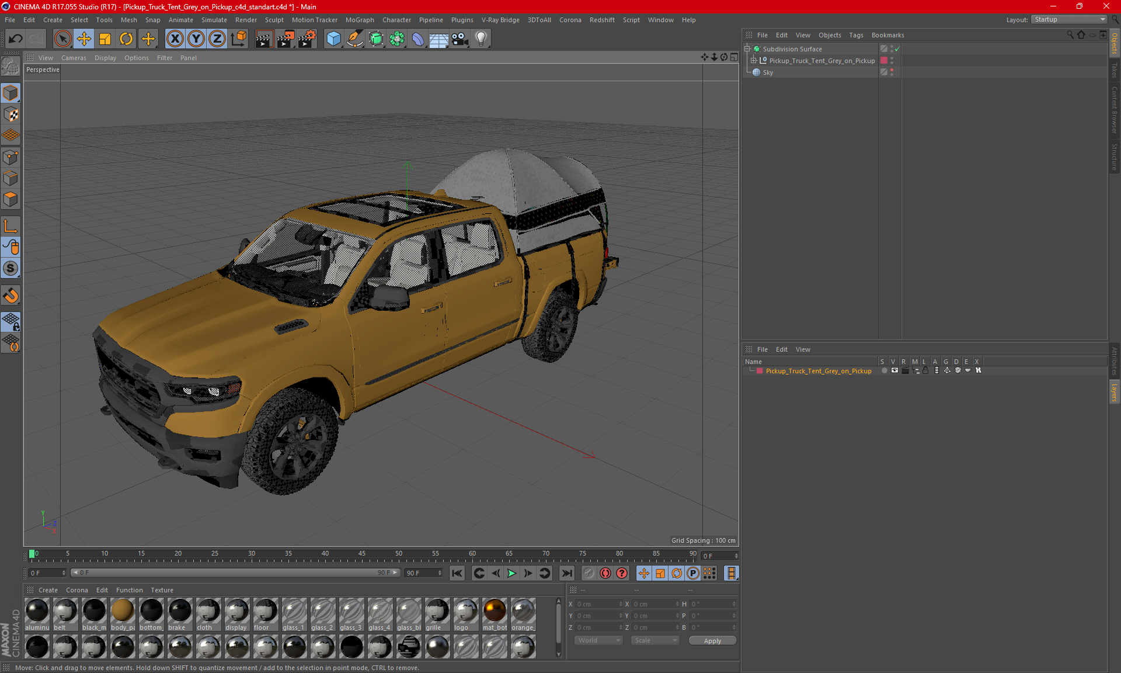Add a Light object bulb icon
Viewport: 1121px width, 673px height.
tap(481, 39)
